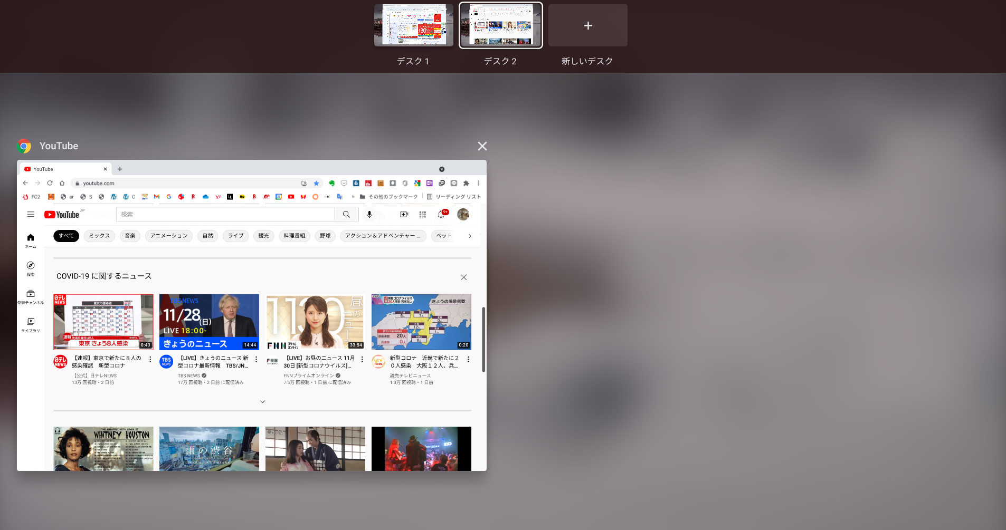This screenshot has width=1006, height=530.
Task: Open YouTube notifications bell
Action: pos(441,214)
